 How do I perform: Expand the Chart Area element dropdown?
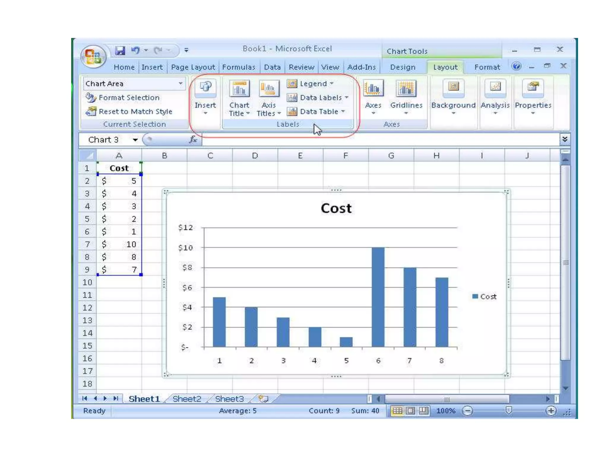click(180, 83)
